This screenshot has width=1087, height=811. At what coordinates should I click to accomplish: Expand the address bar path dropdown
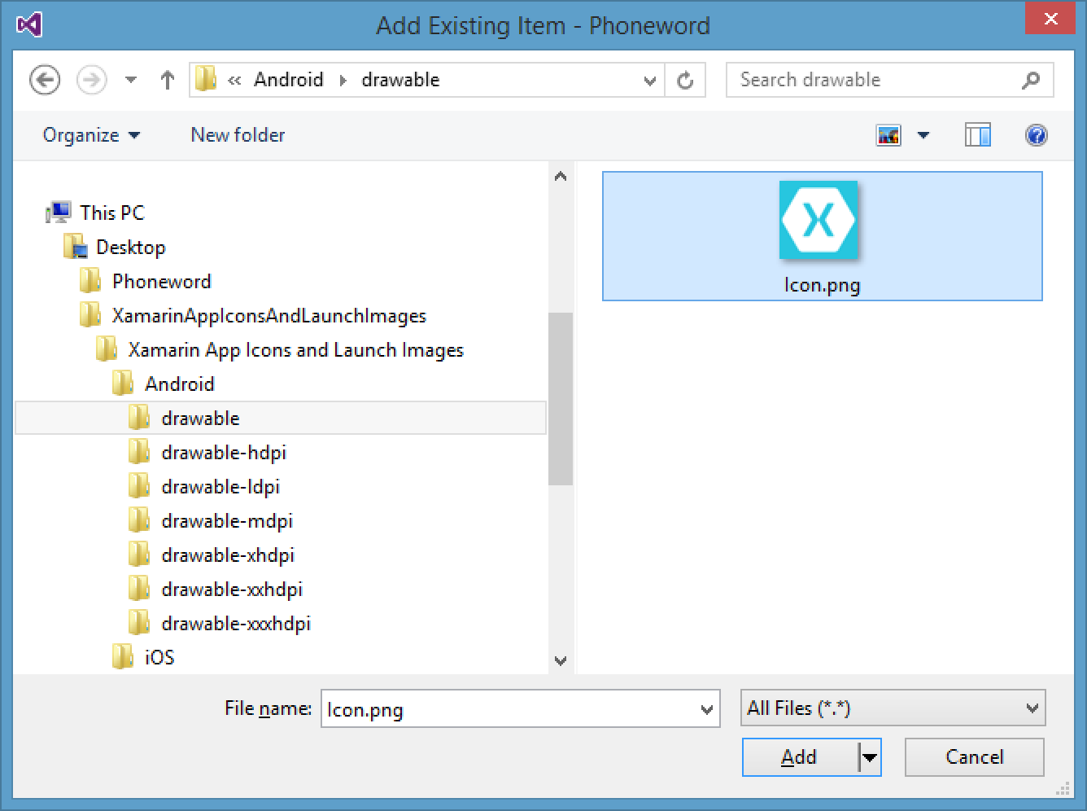(649, 80)
